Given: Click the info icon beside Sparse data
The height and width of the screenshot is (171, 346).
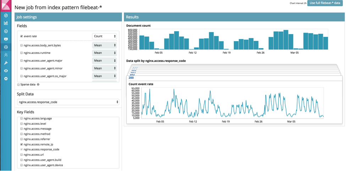Looking at the screenshot, I should [38, 84].
